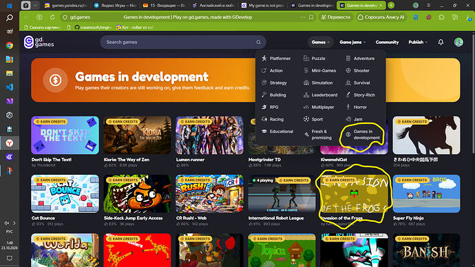Open Visual Studio Code from taskbar

pos(10,87)
